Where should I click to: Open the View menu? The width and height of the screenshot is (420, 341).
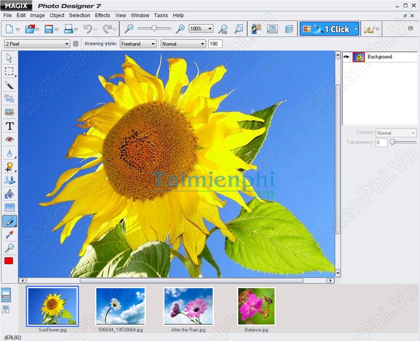pyautogui.click(x=121, y=15)
